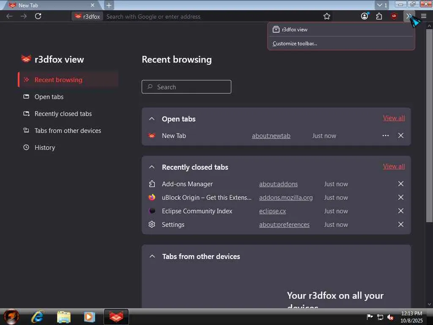
Task: Open the Action Center flag tray icon
Action: [x=370, y=317]
